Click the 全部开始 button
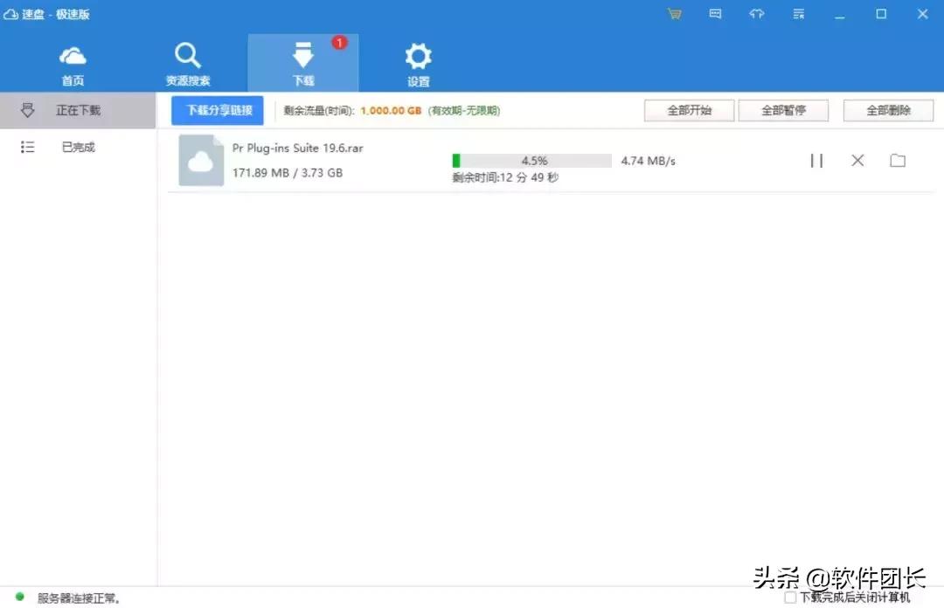 pyautogui.click(x=689, y=110)
